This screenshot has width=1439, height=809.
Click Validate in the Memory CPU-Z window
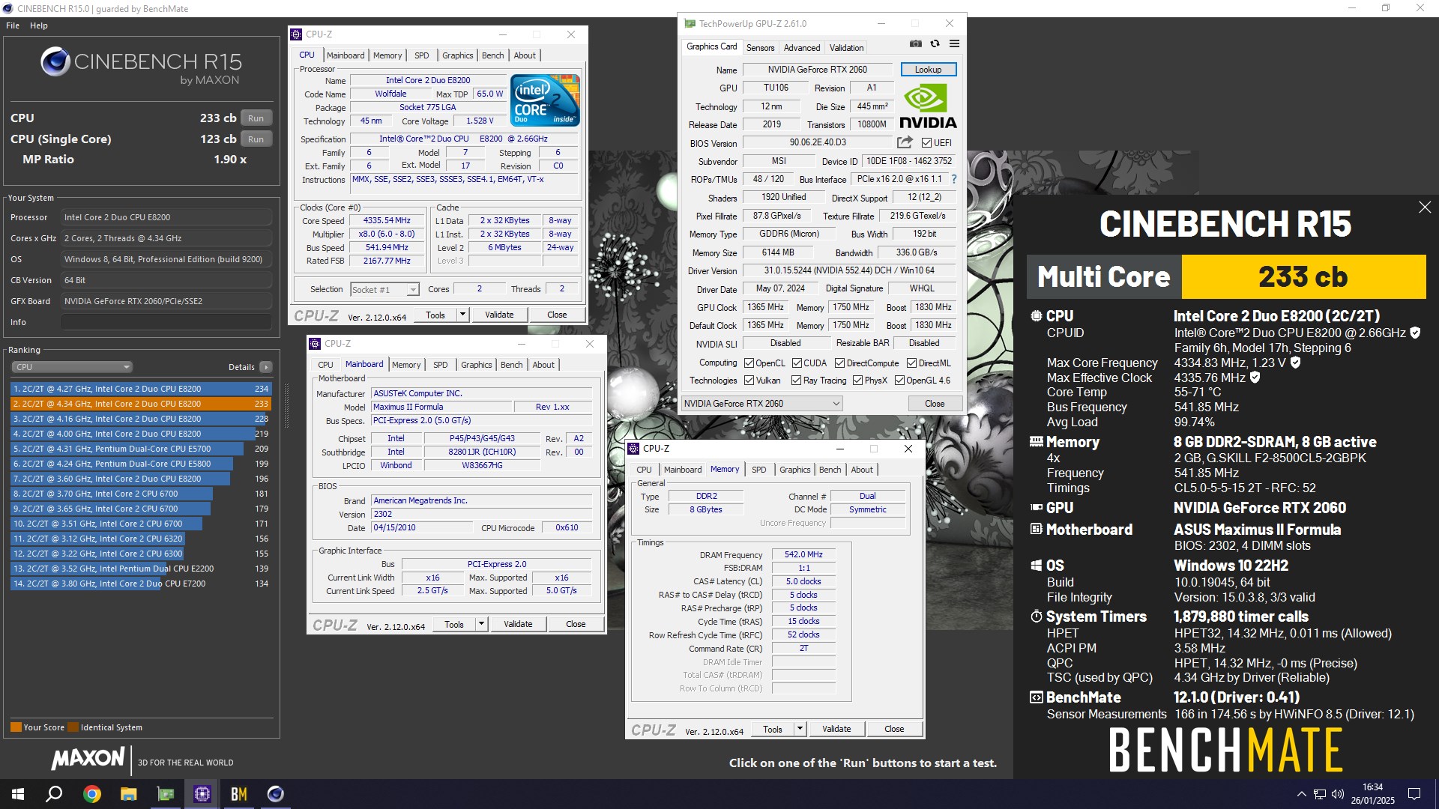(836, 729)
